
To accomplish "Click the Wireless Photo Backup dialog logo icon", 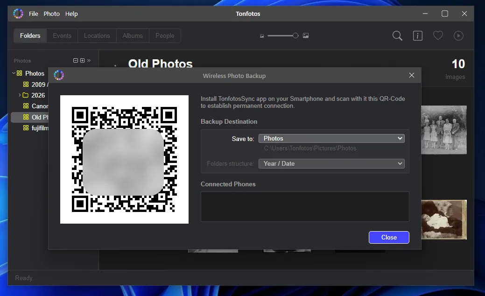I will (59, 75).
